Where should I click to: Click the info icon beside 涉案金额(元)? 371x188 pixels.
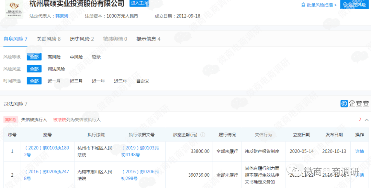(x=203, y=135)
